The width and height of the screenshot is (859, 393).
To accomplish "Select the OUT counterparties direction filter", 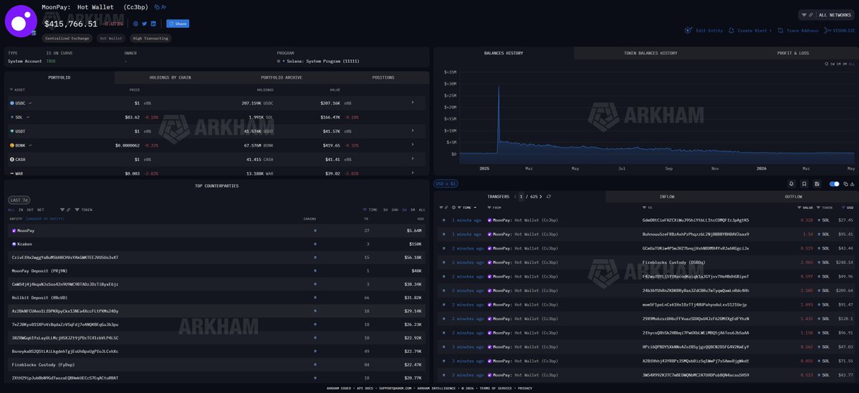I will [30, 210].
